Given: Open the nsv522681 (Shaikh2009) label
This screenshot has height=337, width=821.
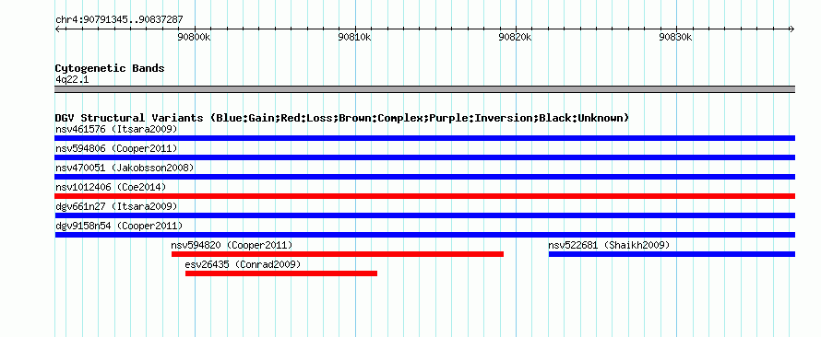Looking at the screenshot, I should 609,245.
